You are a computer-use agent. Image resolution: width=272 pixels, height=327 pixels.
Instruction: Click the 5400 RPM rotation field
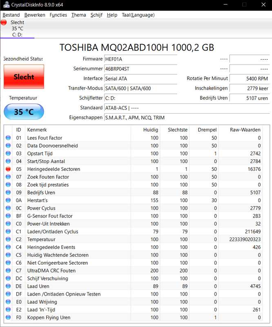pyautogui.click(x=250, y=78)
